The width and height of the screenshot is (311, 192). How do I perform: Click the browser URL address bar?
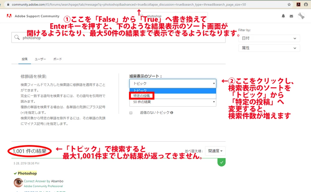(129, 4)
